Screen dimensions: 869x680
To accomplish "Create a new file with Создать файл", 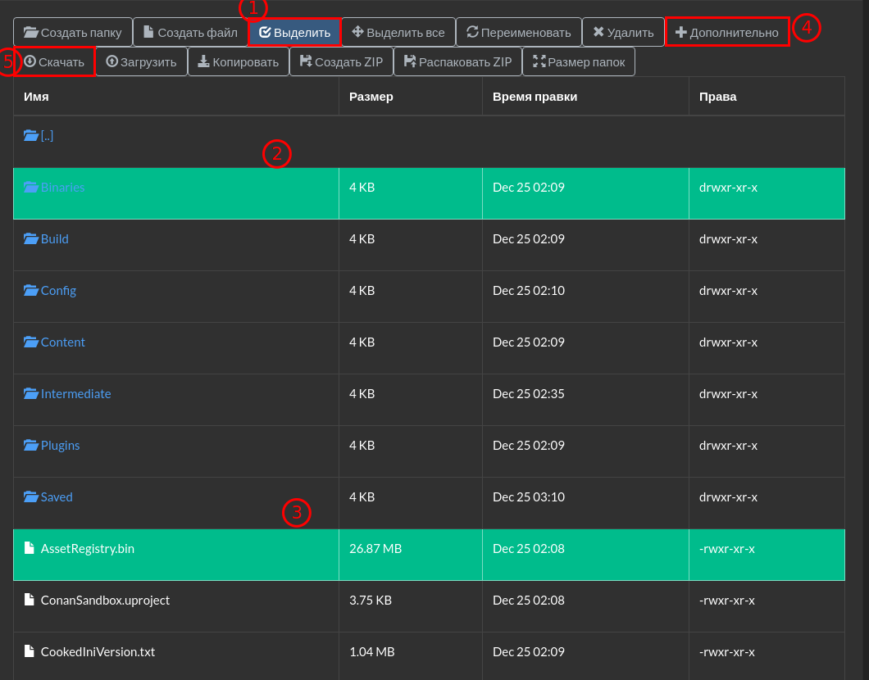I will click(x=190, y=33).
